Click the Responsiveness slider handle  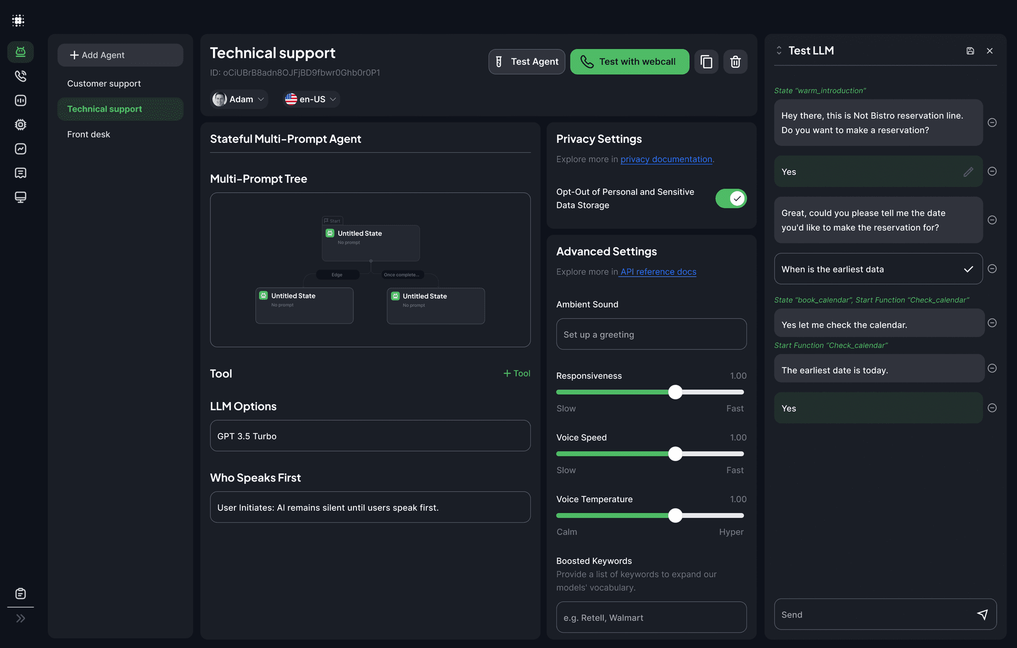675,392
